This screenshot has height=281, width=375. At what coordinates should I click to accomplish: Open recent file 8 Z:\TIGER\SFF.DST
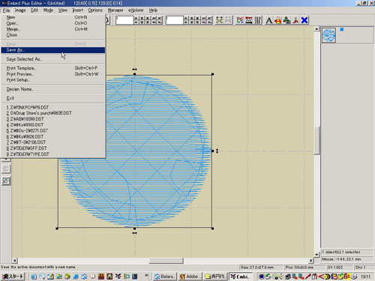click(53, 148)
